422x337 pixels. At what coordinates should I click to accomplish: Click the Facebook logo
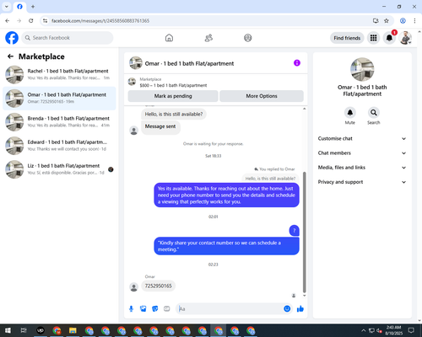tap(12, 38)
